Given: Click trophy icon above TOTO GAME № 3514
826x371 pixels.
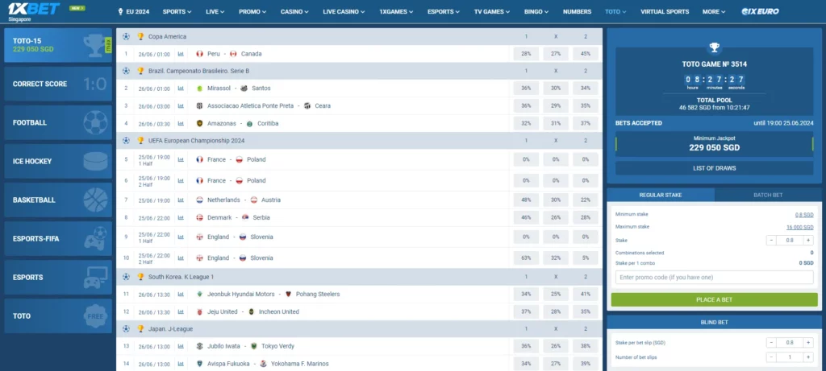Looking at the screenshot, I should [x=715, y=47].
